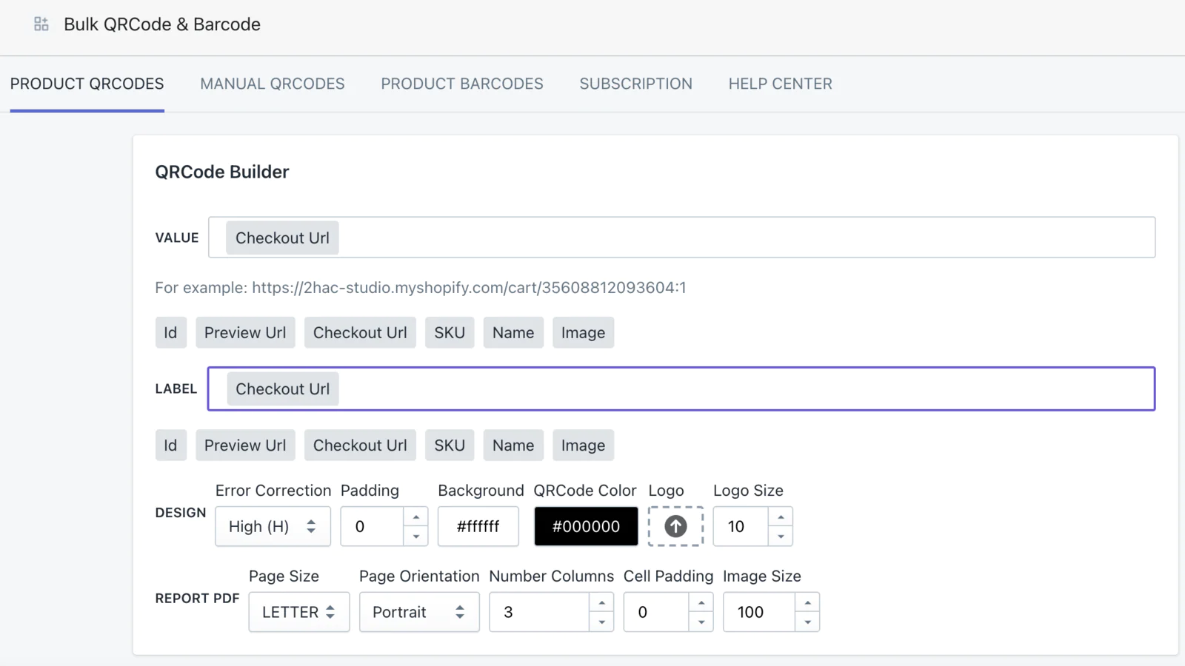Open the Error Correction dropdown
The height and width of the screenshot is (666, 1185).
(x=273, y=526)
